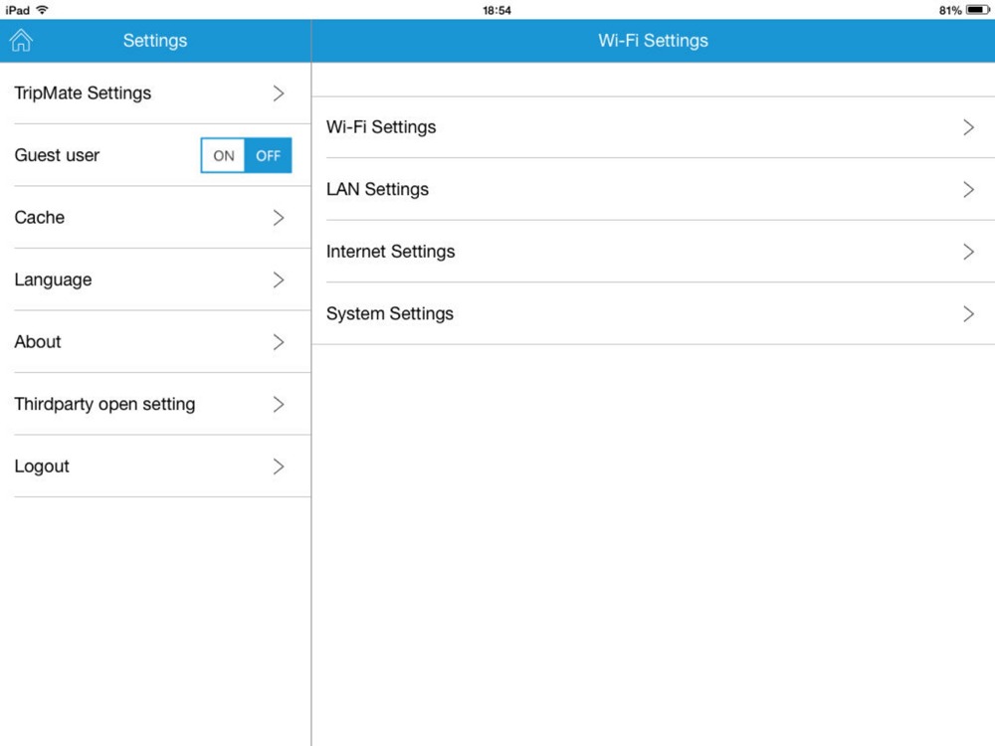Tap the chevron on the LAN Settings row

[968, 190]
